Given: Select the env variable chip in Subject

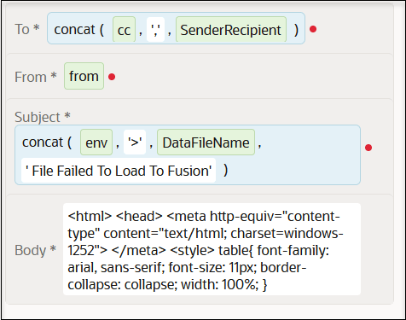Looking at the screenshot, I should 96,143.
